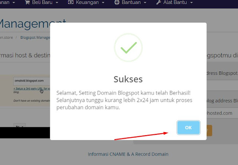Image resolution: width=238 pixels, height=165 pixels.
Task: Open the Bantuan menu label
Action: click(131, 3)
